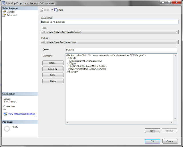Select the Advanced page icon

tap(4, 15)
